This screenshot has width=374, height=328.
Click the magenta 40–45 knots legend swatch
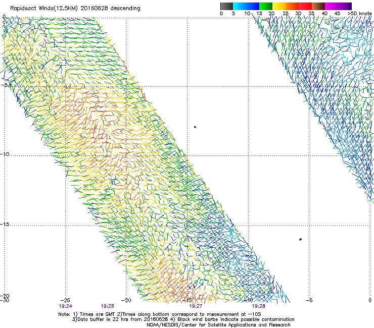pos(332,6)
